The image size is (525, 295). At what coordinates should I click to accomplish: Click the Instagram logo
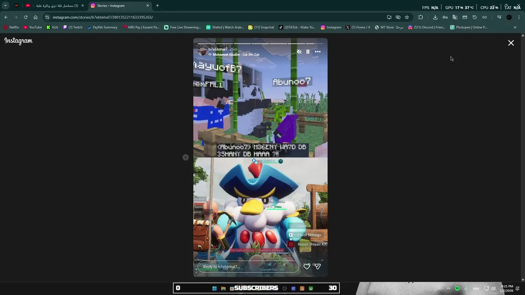(x=18, y=41)
